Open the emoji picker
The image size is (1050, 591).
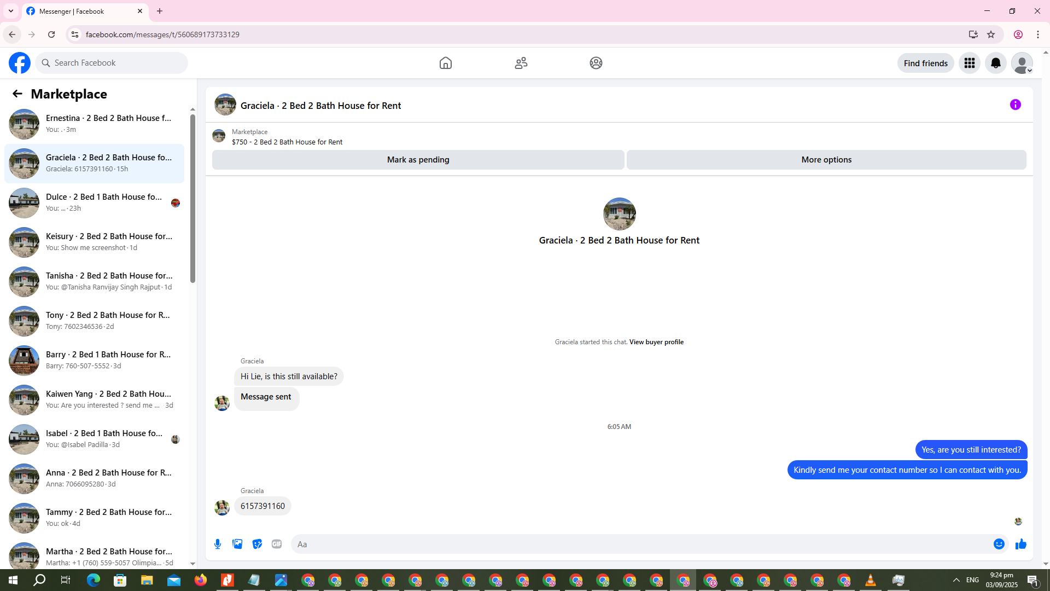click(999, 544)
